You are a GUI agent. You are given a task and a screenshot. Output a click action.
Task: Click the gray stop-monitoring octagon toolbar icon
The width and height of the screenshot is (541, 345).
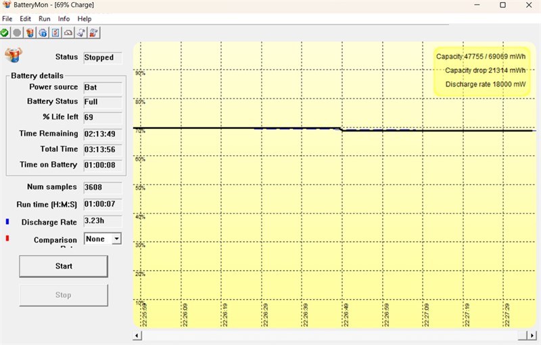(x=17, y=32)
